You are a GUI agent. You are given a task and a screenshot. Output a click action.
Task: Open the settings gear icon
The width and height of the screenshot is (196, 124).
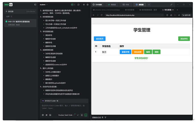point(84,5)
